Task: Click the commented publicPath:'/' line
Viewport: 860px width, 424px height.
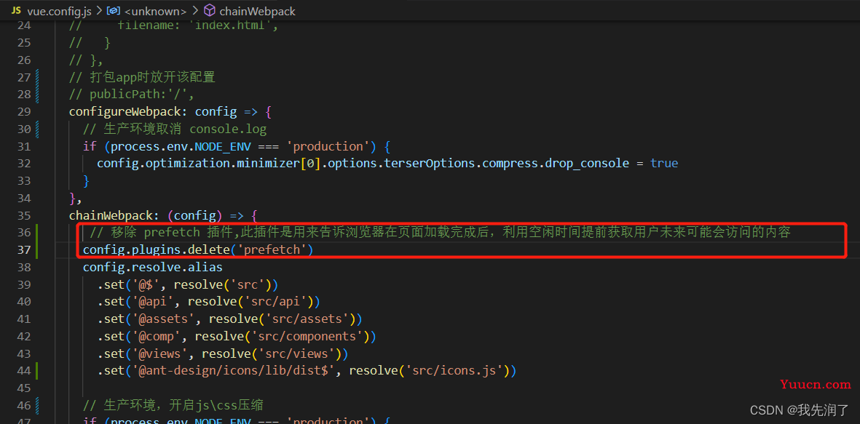Action: click(x=132, y=95)
